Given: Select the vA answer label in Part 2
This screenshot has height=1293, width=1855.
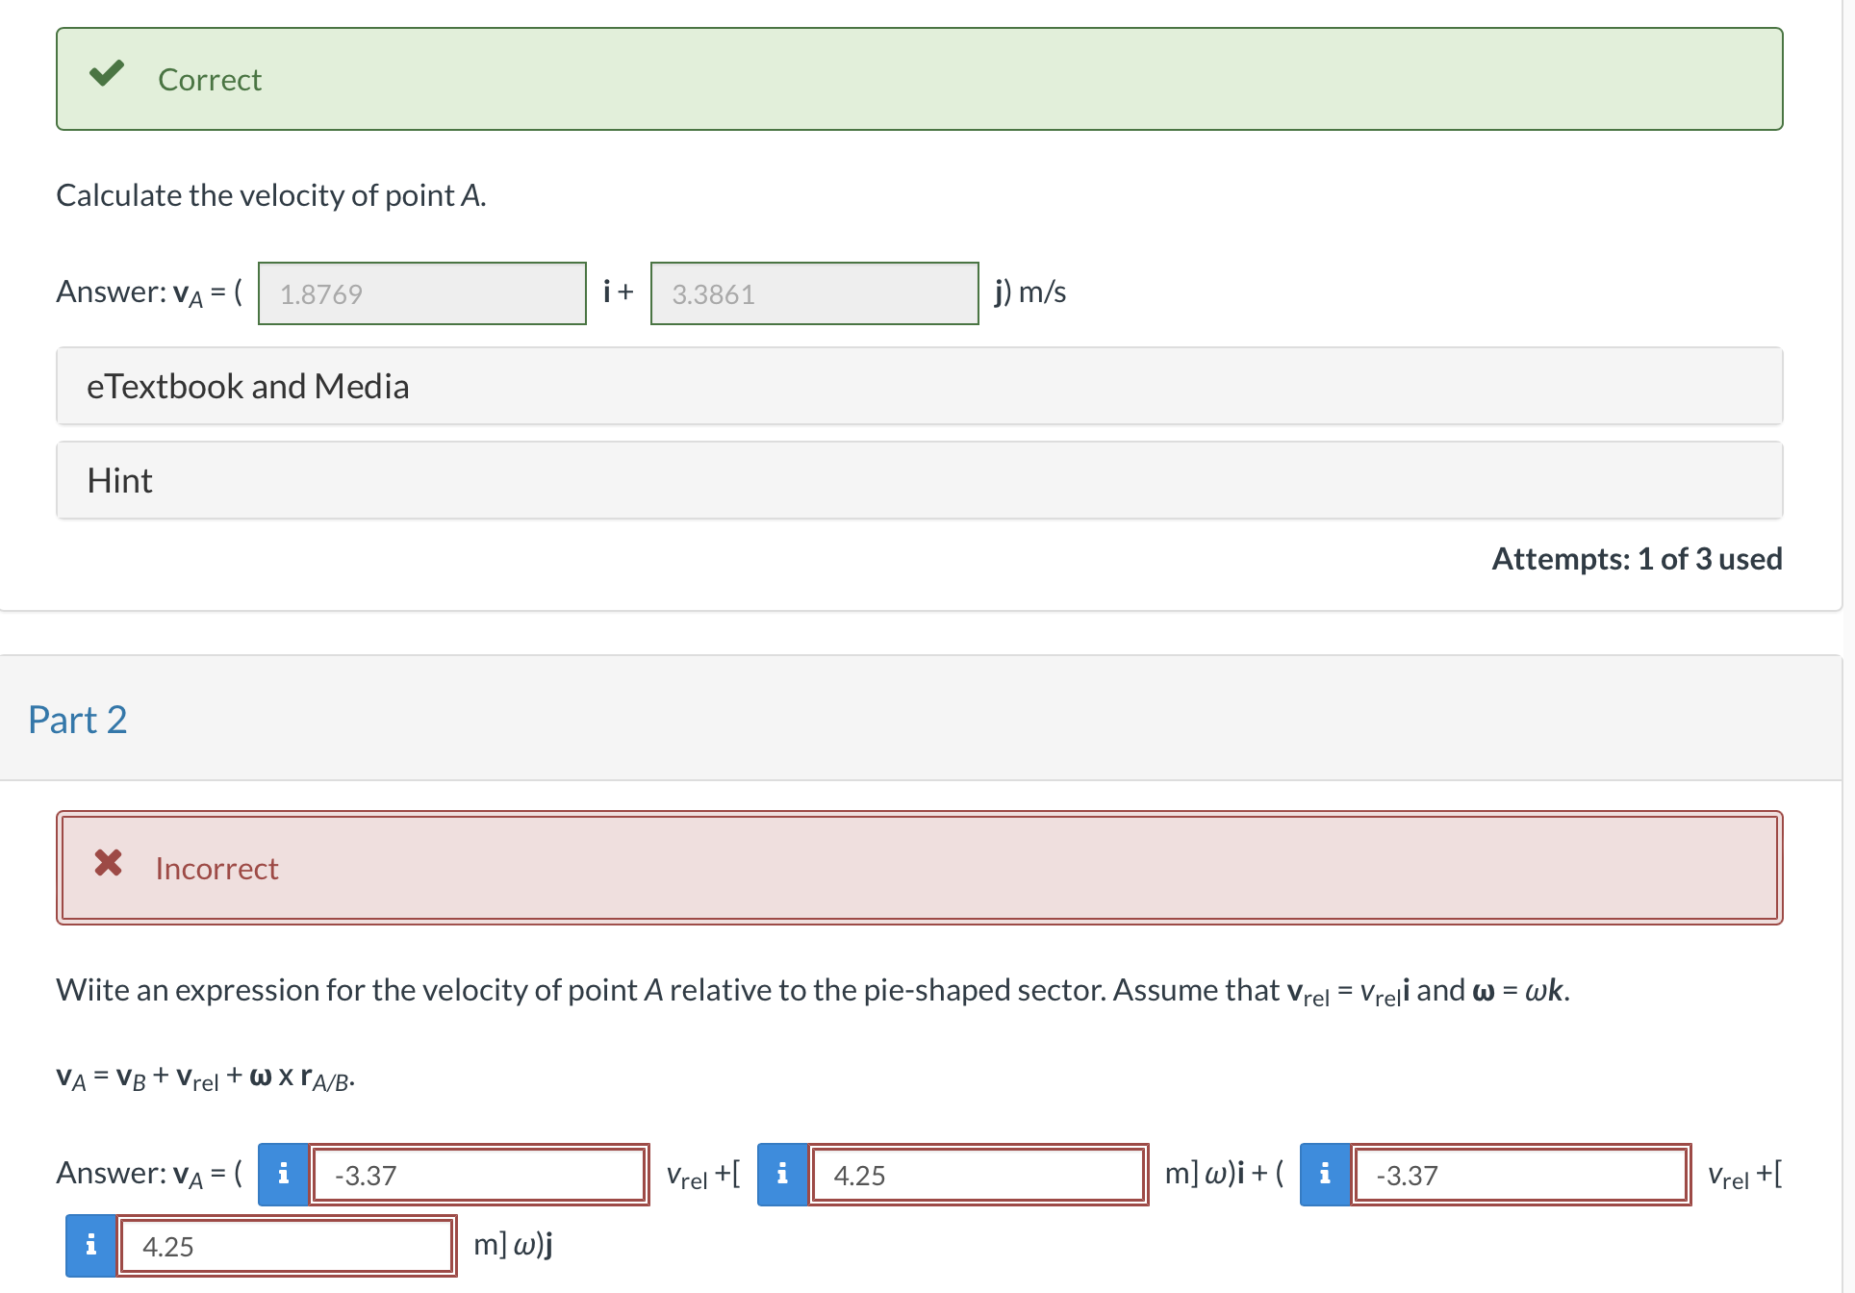Looking at the screenshot, I should pyautogui.click(x=183, y=1172).
